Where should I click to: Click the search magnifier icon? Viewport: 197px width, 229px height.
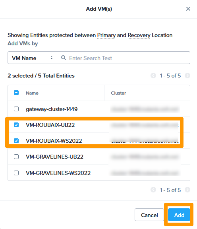tap(63, 58)
